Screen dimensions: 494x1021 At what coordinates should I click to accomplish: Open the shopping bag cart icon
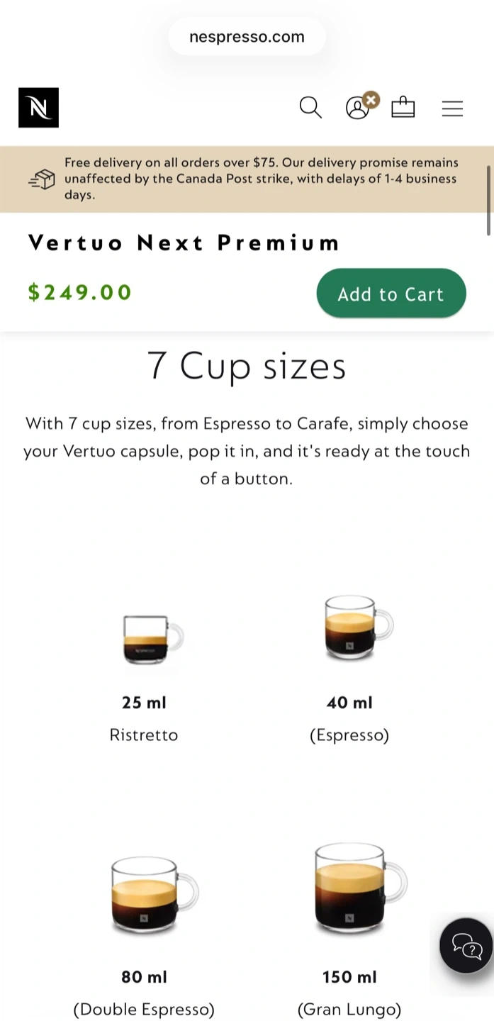pyautogui.click(x=403, y=108)
